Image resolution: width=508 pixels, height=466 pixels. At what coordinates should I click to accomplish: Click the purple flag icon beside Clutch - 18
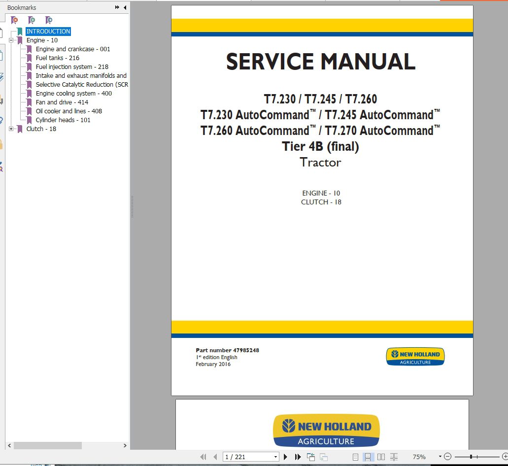pos(20,129)
